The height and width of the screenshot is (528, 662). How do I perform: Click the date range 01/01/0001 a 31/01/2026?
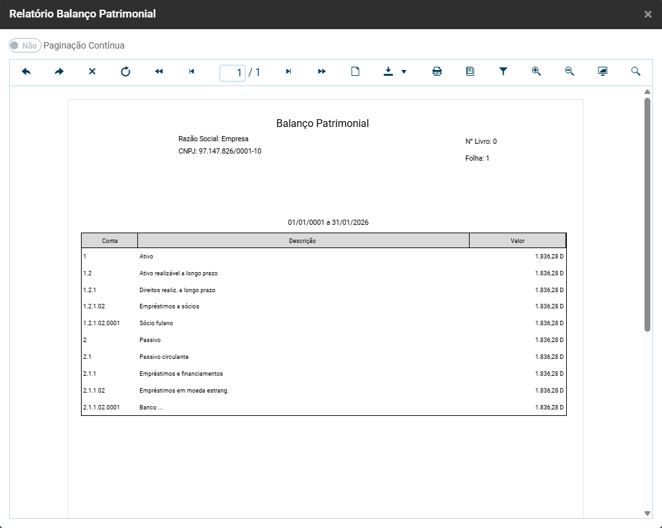328,223
